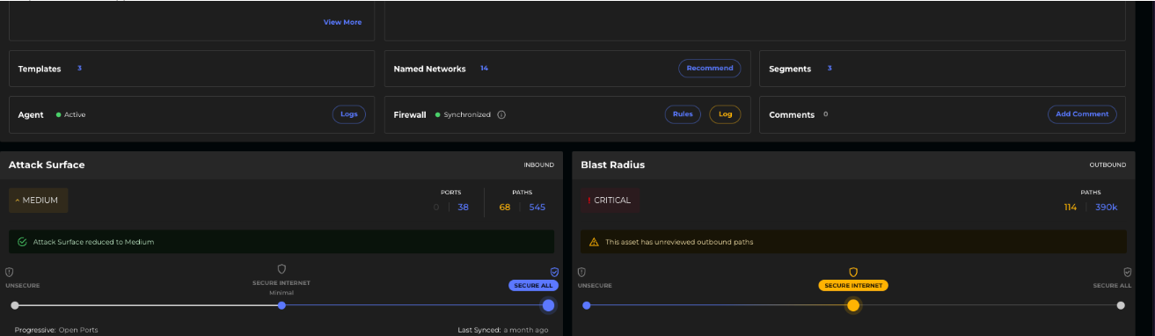Click the Attack Surface Secure All shield icon

click(x=554, y=273)
